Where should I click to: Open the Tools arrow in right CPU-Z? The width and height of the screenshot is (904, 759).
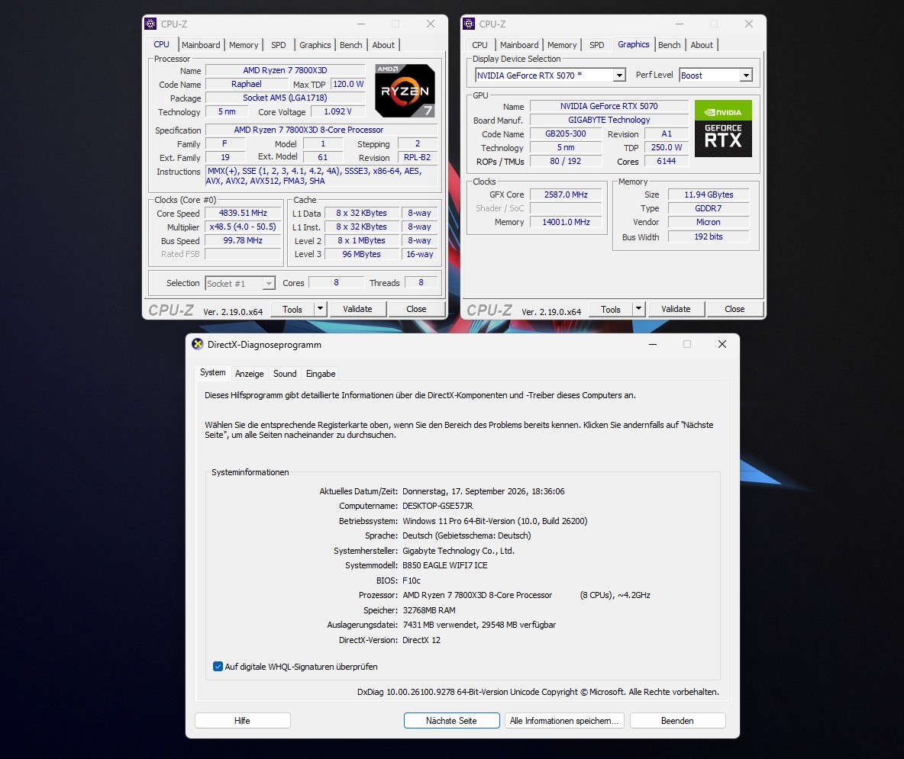(x=639, y=309)
